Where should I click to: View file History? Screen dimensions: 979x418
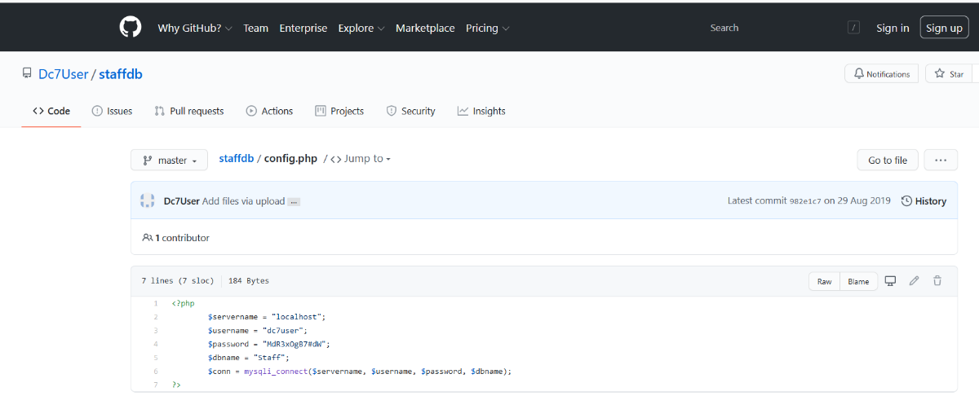924,201
